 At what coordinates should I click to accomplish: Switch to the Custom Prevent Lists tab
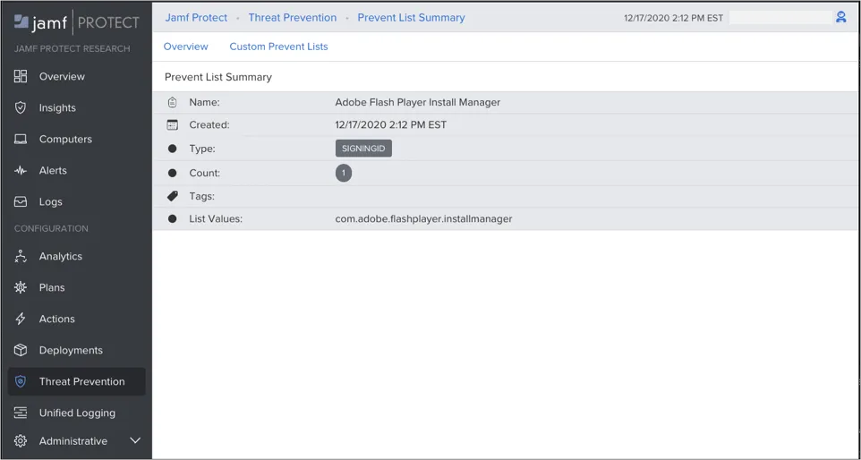click(278, 47)
